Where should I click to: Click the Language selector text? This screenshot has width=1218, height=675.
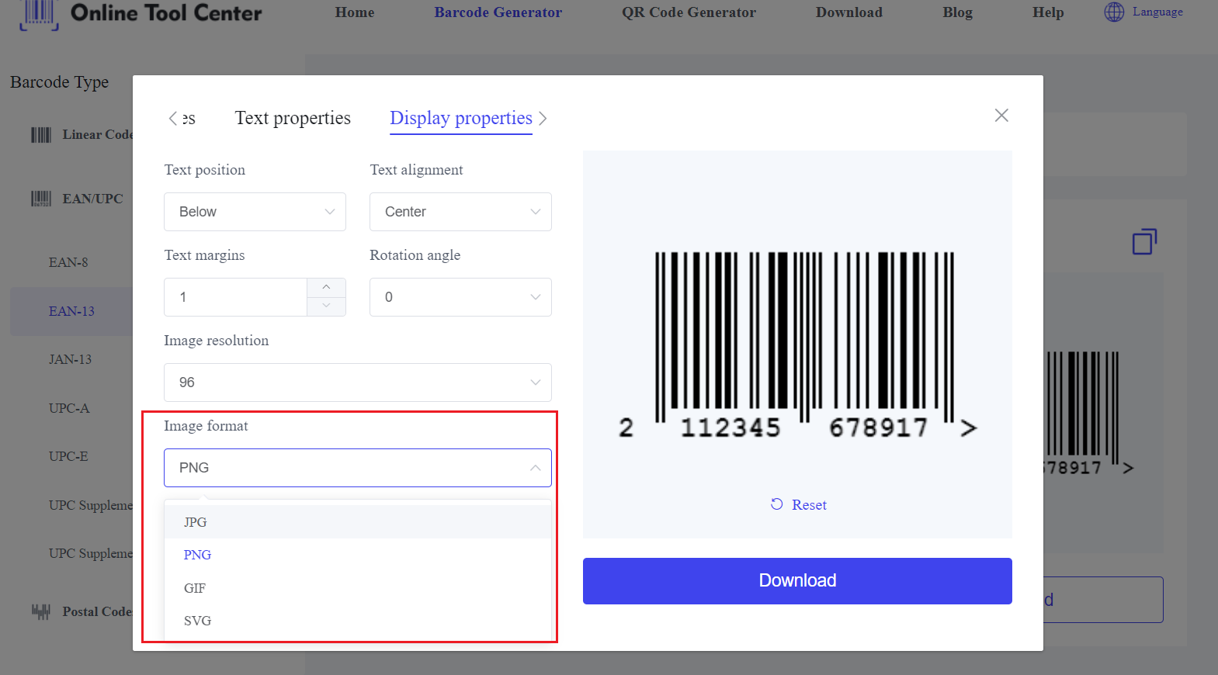(1157, 12)
